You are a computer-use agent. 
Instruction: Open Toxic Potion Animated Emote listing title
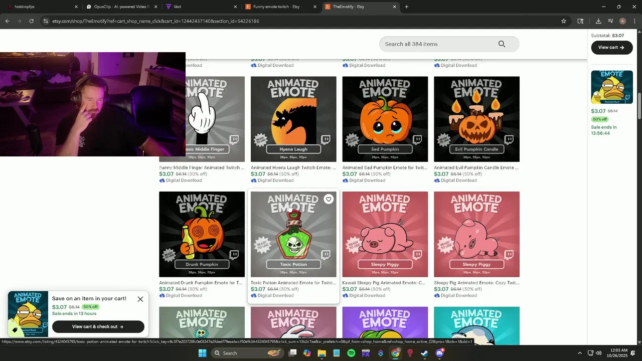click(x=293, y=283)
